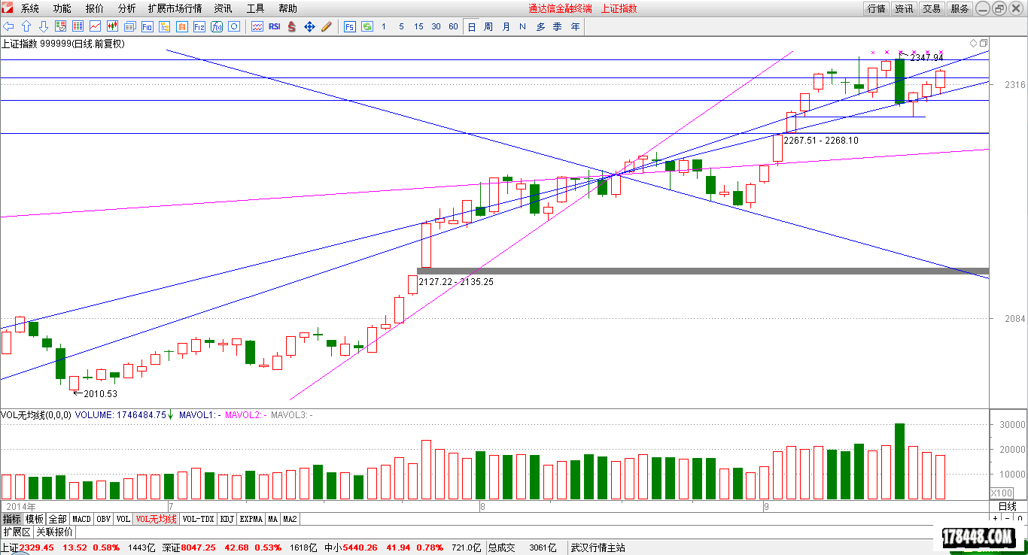Screen dimensions: 1028x555
Task: Switch to the 全部 tab
Action: tap(57, 519)
